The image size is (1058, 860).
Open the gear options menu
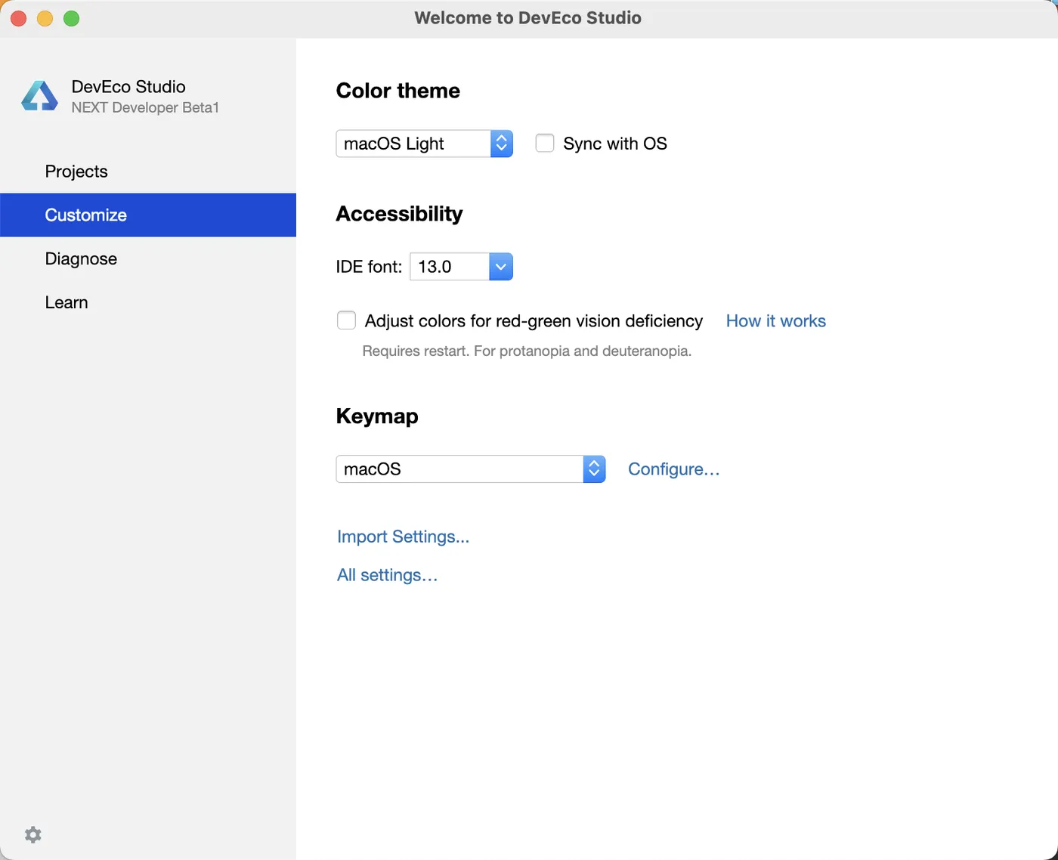click(33, 834)
